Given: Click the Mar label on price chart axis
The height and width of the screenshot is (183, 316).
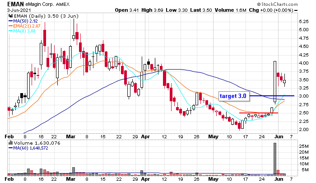Looking at the screenshot, I should 71,136.
